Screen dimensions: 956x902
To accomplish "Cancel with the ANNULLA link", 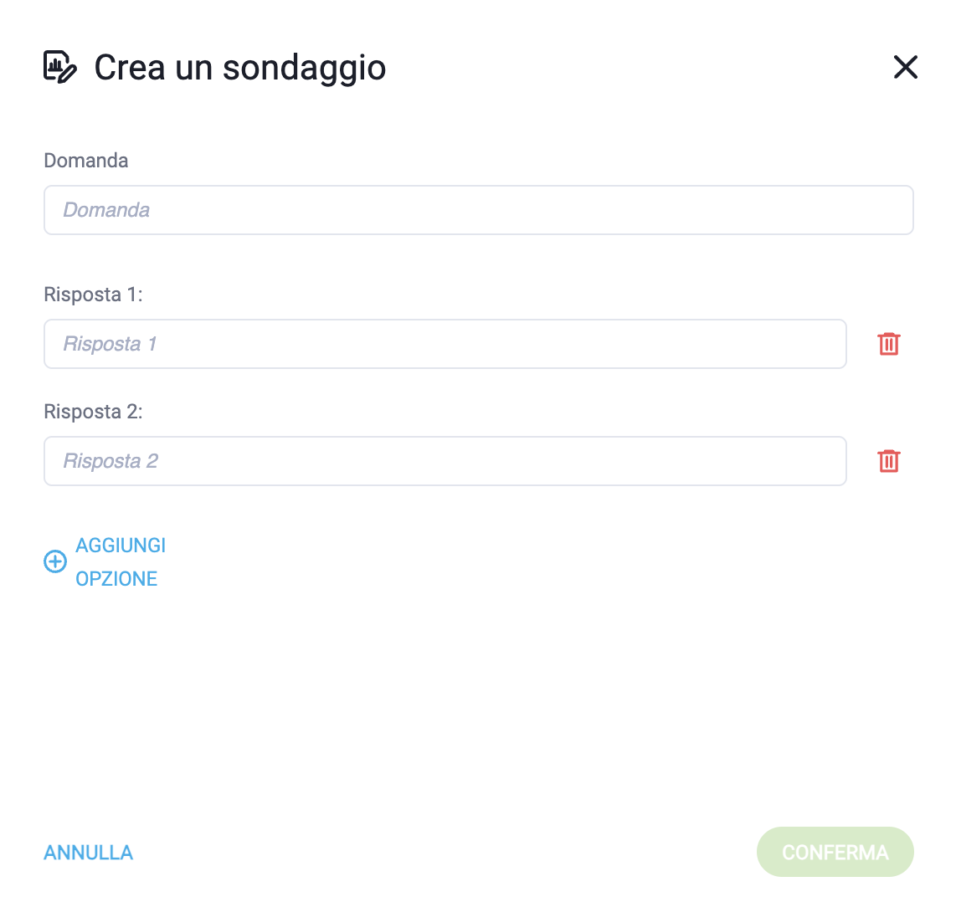I will [89, 852].
